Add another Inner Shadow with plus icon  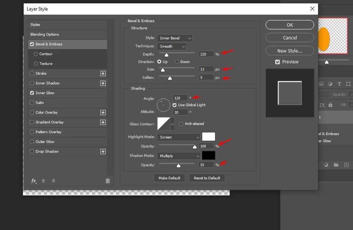coord(103,83)
